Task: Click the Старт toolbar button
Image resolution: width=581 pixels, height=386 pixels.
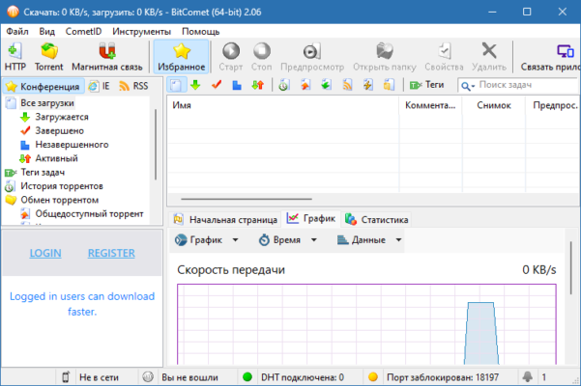Action: coord(230,57)
